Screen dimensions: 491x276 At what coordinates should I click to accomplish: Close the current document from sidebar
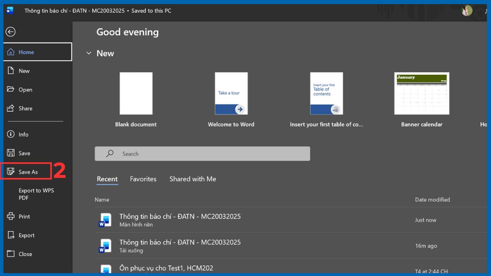[x=25, y=254]
